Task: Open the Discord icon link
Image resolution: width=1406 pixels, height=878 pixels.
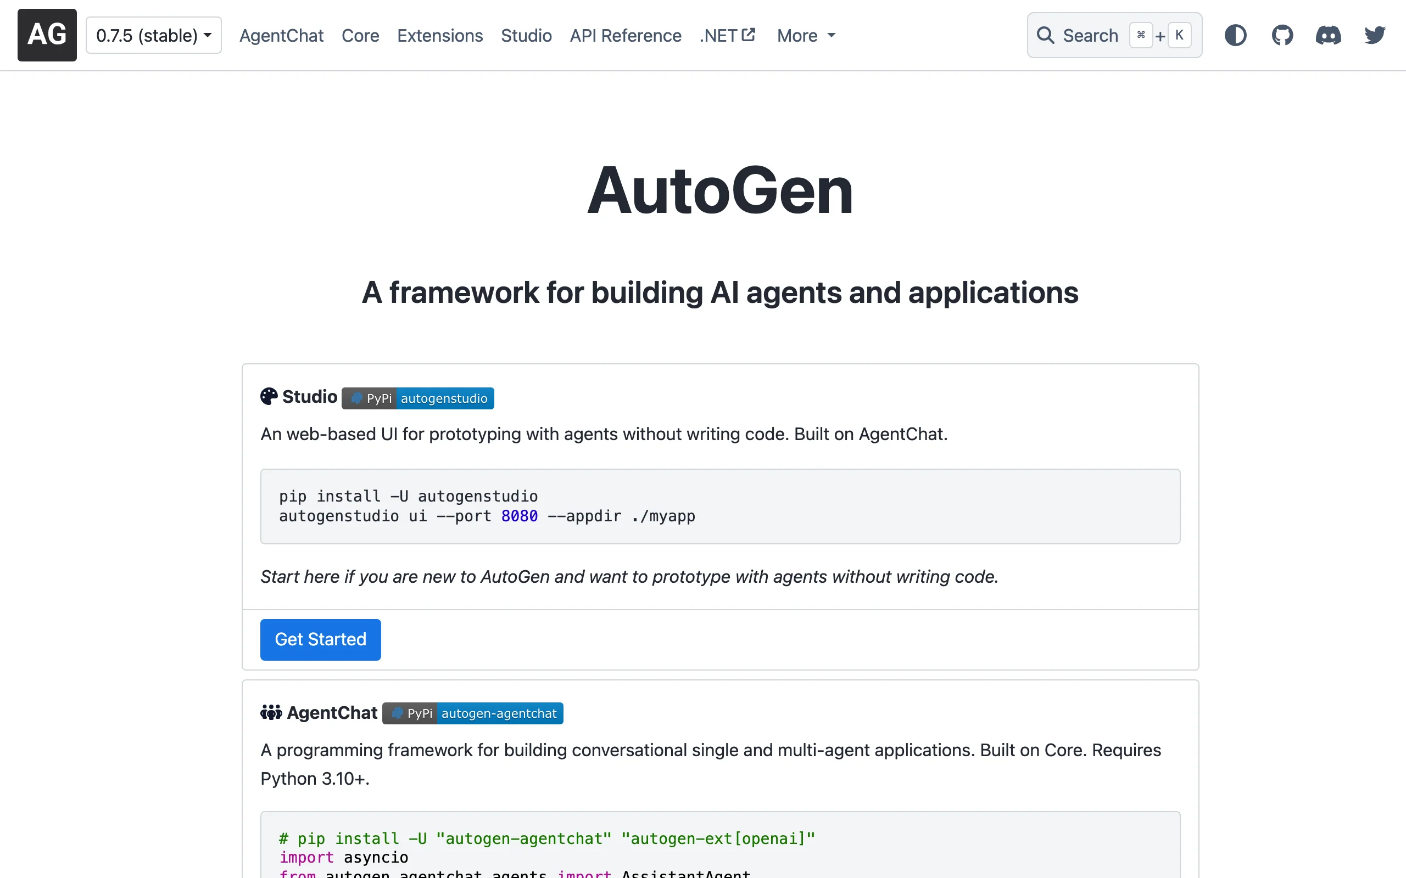Action: click(1328, 36)
